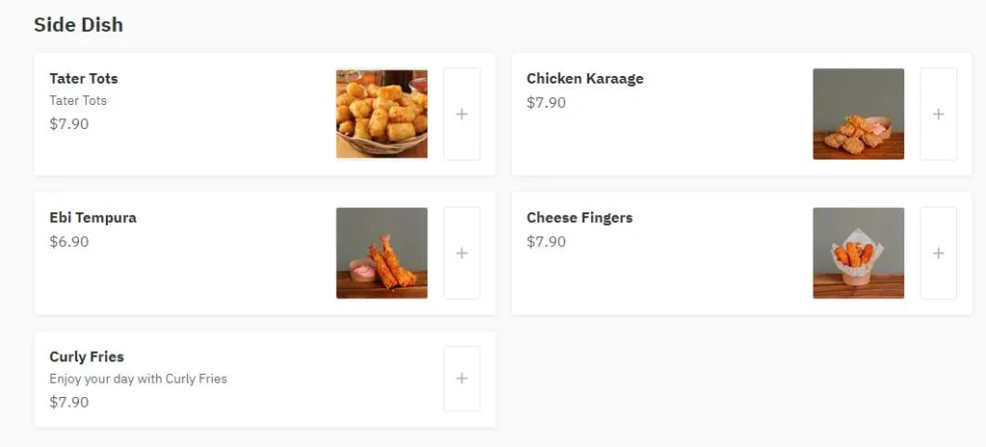Click the Side Dish section heading
986x447 pixels.
[x=78, y=25]
